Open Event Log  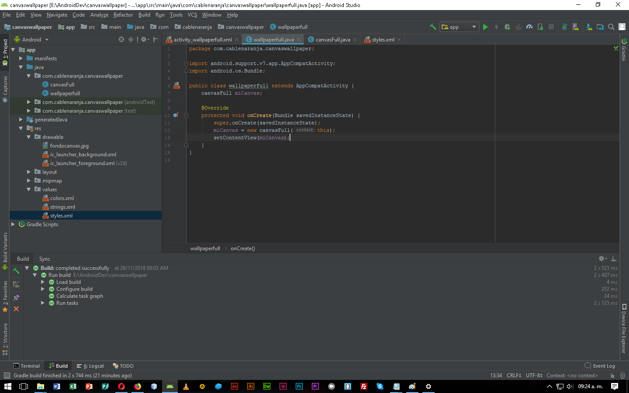point(600,366)
